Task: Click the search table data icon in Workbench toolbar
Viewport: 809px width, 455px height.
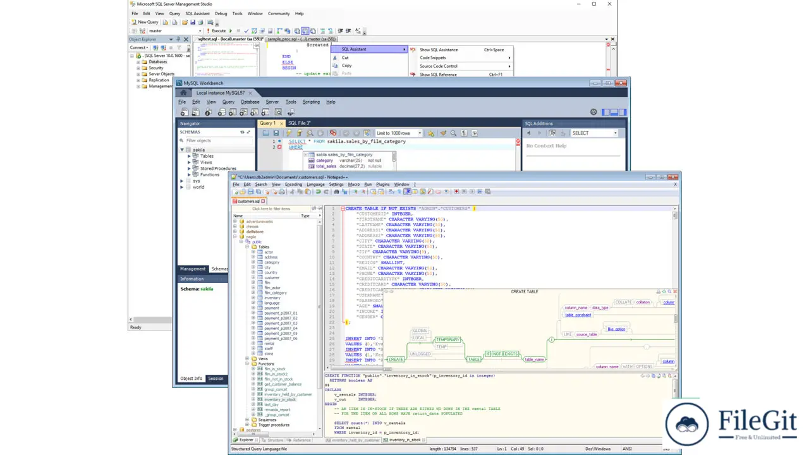Action: [278, 112]
